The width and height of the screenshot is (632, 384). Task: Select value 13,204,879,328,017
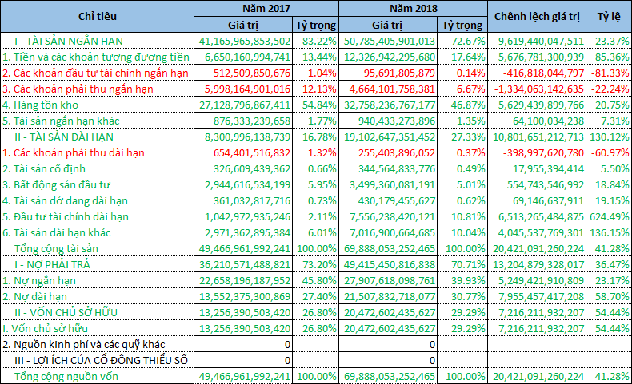538,265
